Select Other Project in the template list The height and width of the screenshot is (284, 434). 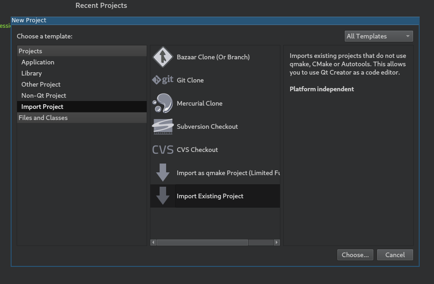[41, 84]
